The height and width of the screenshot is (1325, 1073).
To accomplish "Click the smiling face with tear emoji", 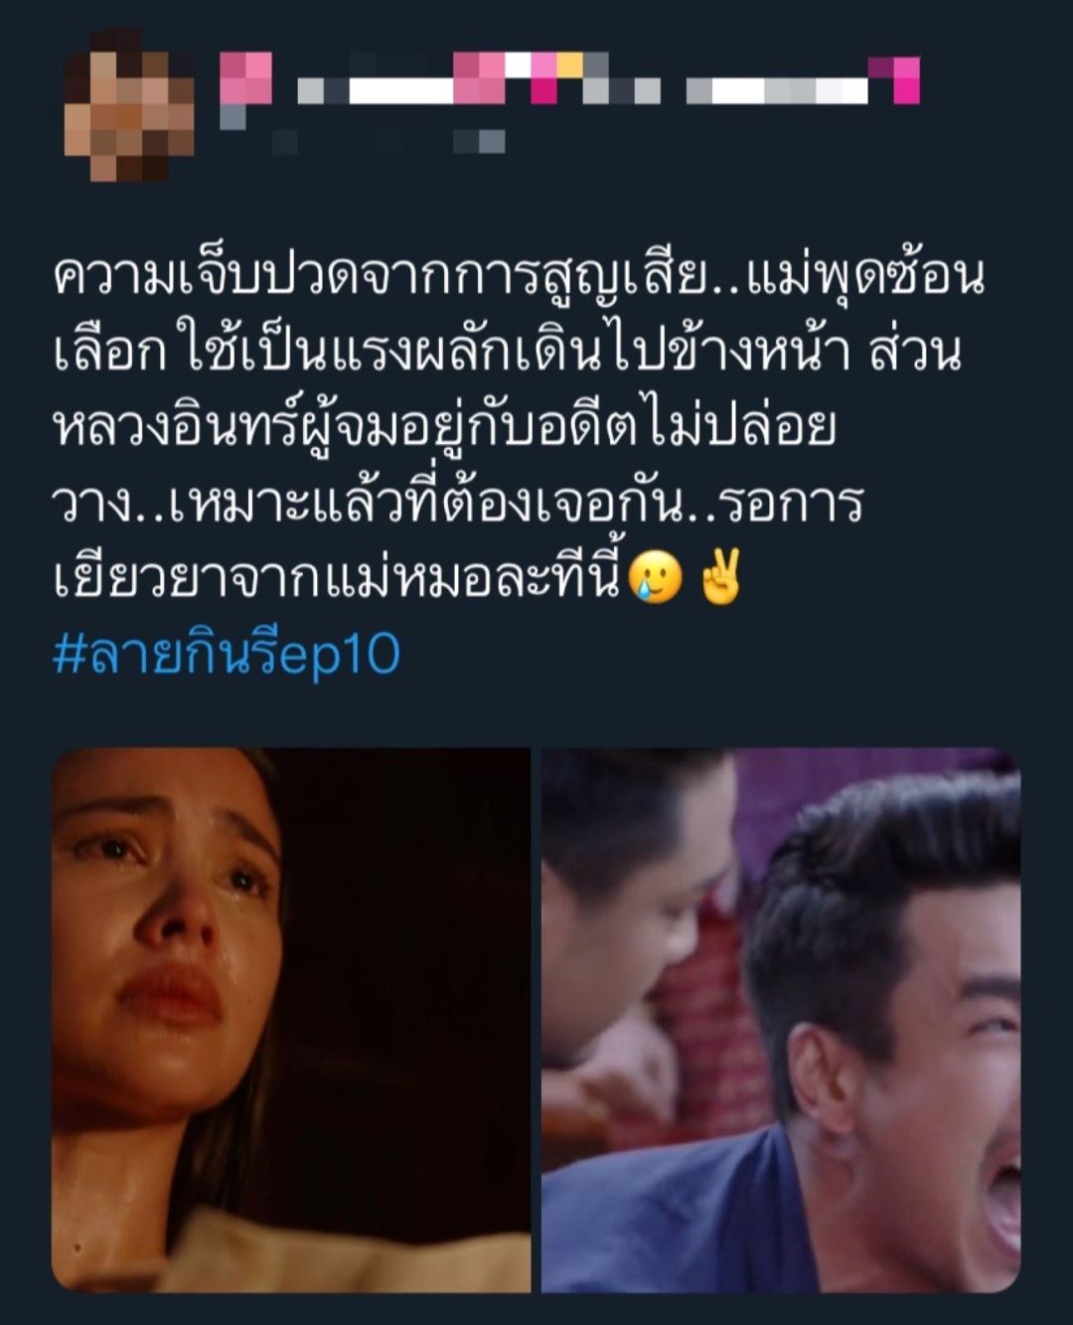I will click(656, 577).
